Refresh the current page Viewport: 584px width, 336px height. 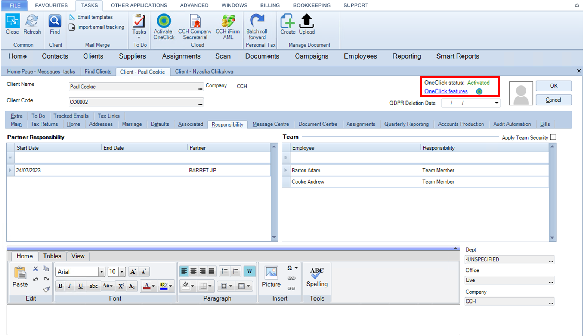(x=32, y=25)
